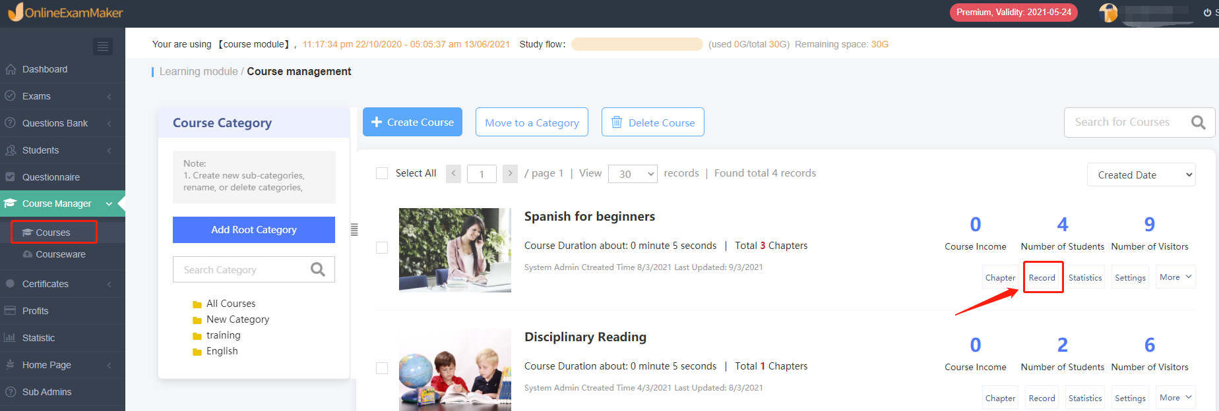Expand the Students submenu chevron
This screenshot has height=411, width=1219.
[109, 151]
